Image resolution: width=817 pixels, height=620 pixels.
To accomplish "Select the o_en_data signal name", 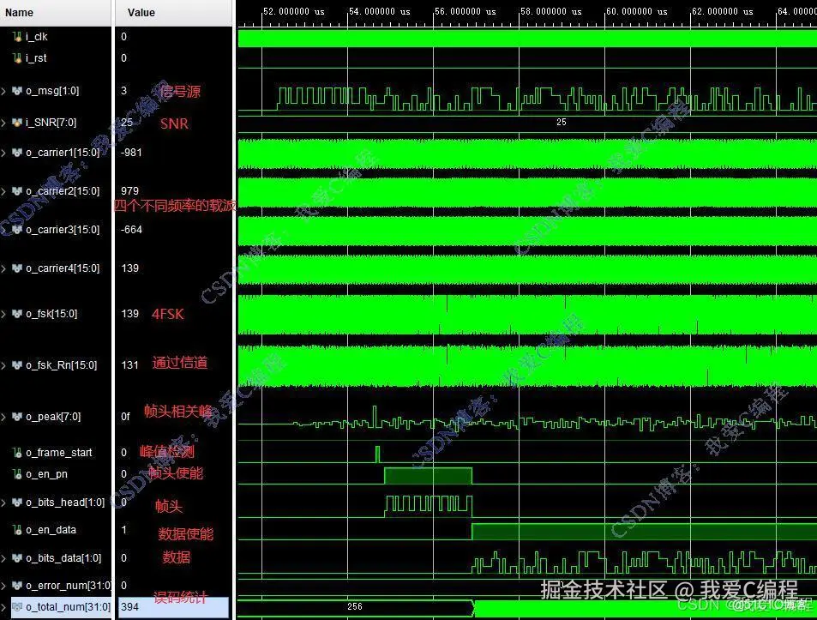I will click(51, 530).
